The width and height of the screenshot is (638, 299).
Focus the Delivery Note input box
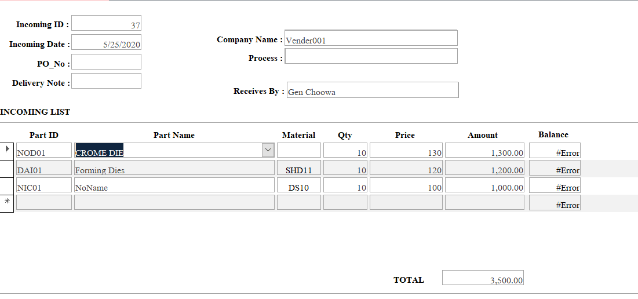[106, 81]
